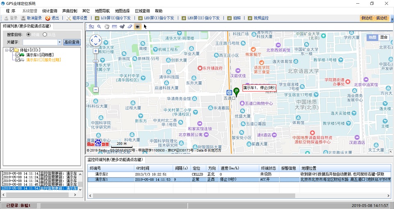Click the 体验1 folder icon
394x209 pixels.
(16, 50)
